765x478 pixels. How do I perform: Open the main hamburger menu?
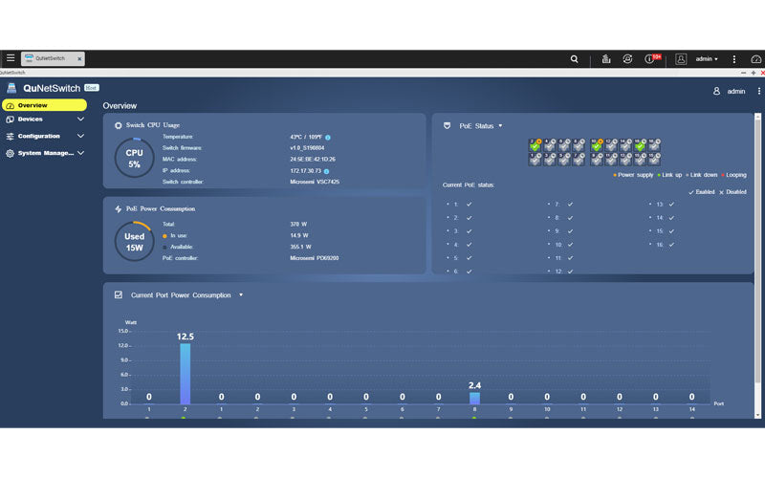click(x=11, y=58)
